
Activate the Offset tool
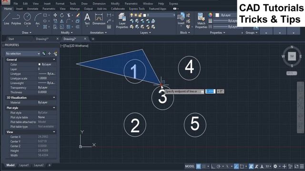78,27
